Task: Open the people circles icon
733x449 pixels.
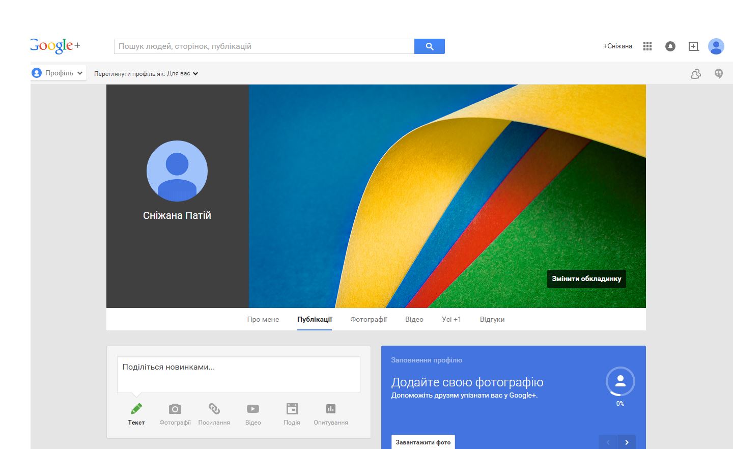Action: tap(696, 74)
